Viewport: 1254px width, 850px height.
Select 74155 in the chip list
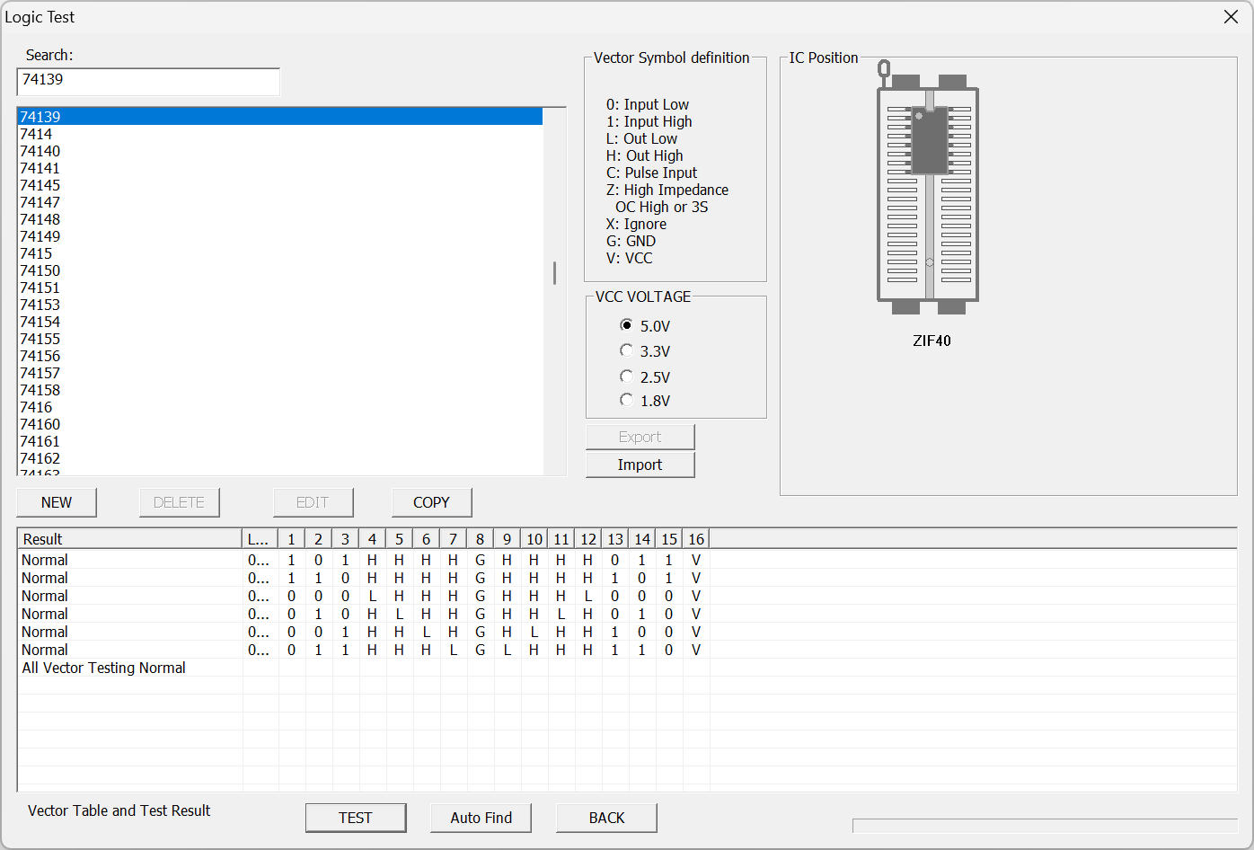pyautogui.click(x=280, y=339)
